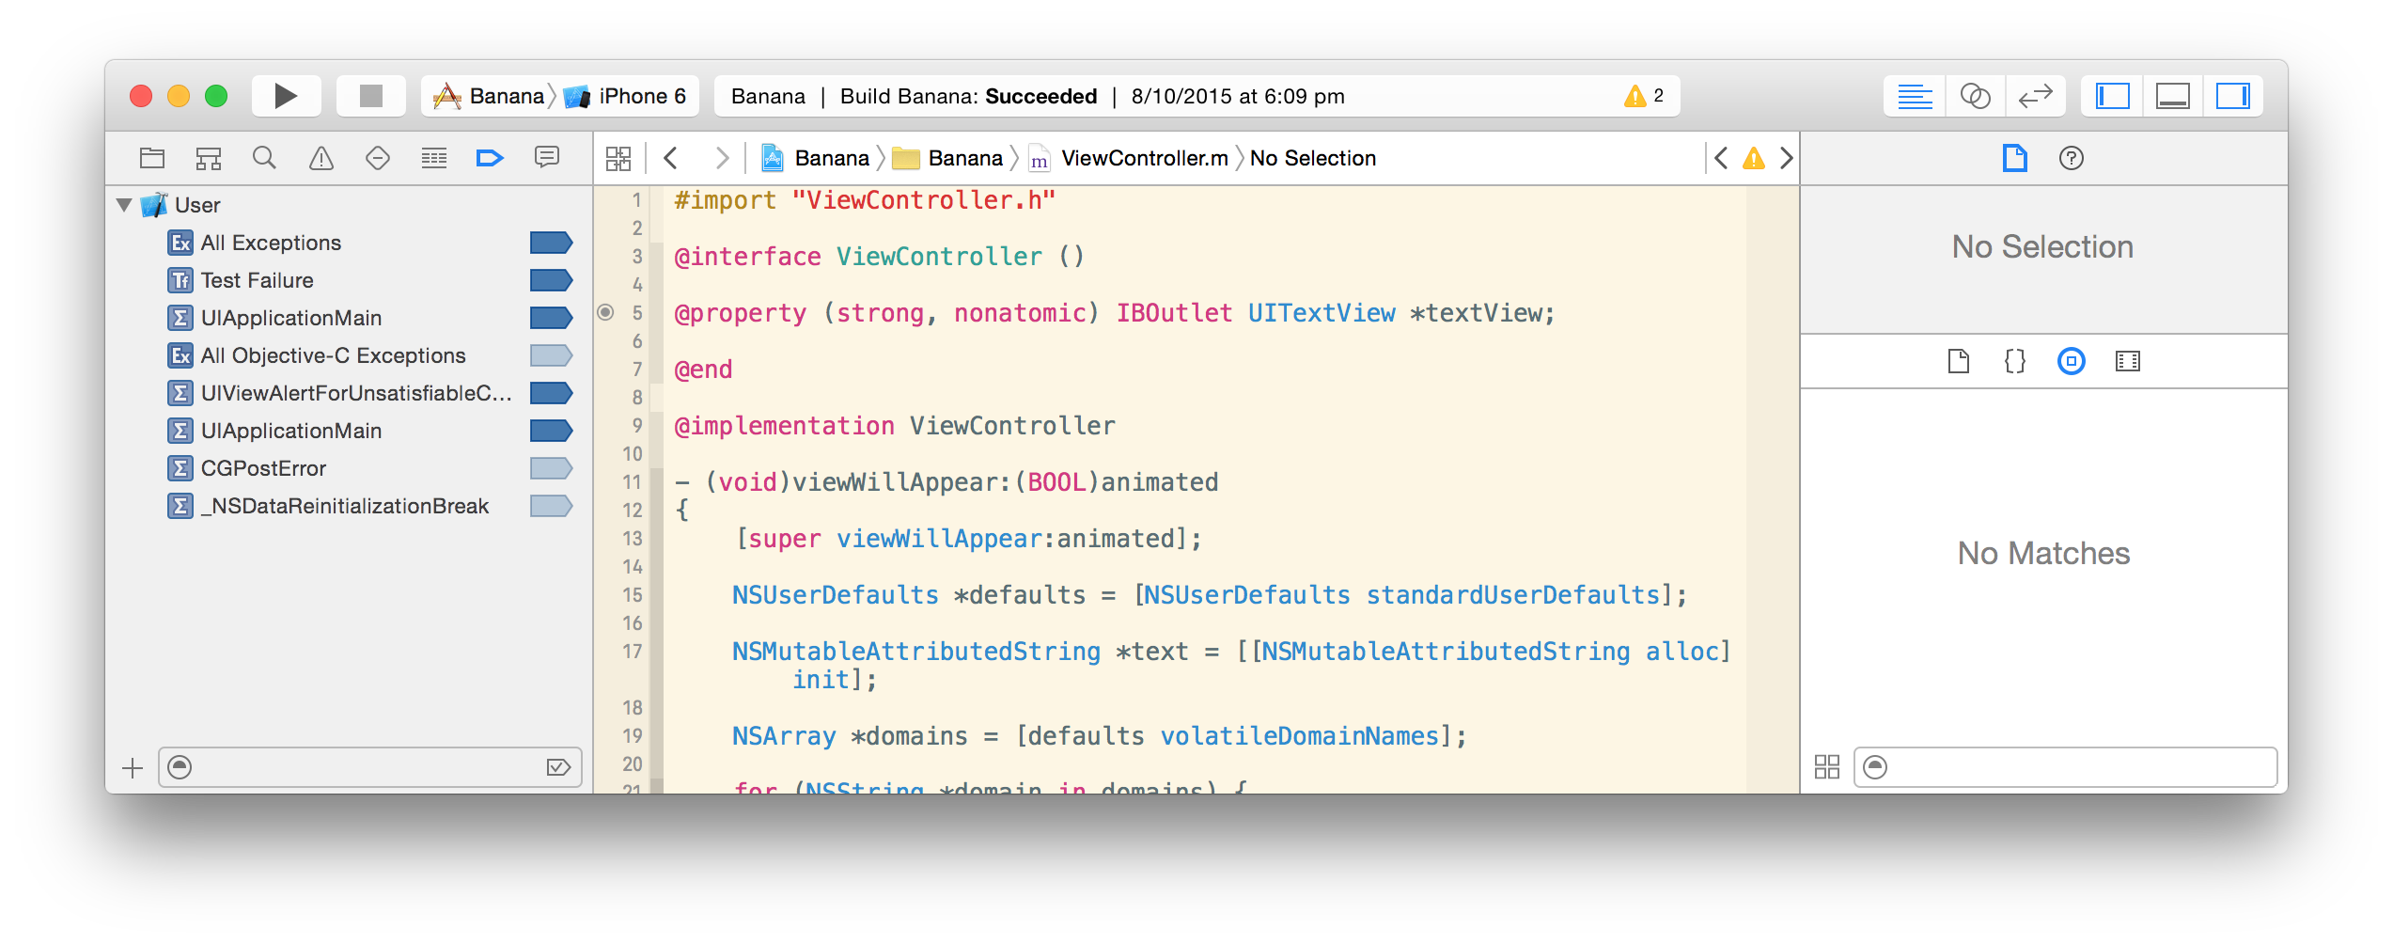Enable the _NSDataReinitializationBreak breakpoint
Screen dimensions: 2393x944
click(551, 506)
